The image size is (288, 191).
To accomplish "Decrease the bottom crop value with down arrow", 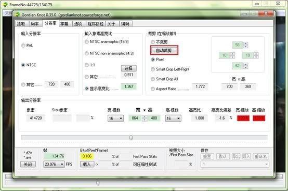I will pos(246,67).
